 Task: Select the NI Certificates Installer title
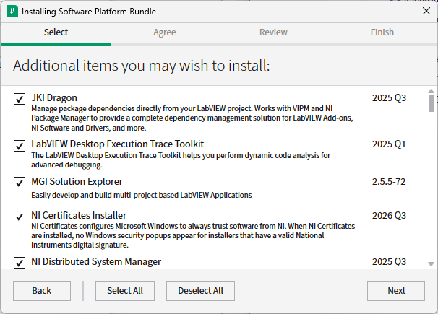[x=79, y=216]
